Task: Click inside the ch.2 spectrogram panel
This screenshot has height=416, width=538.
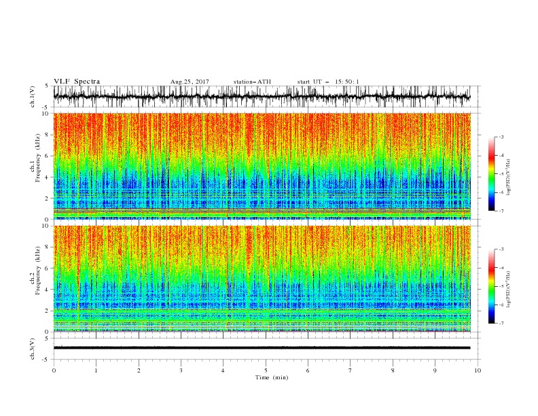Action: point(262,279)
